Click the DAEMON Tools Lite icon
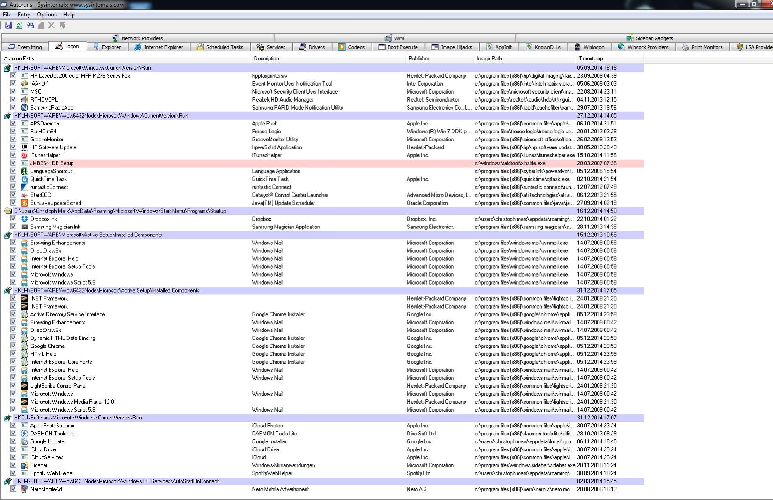This screenshot has width=773, height=500. [24, 434]
